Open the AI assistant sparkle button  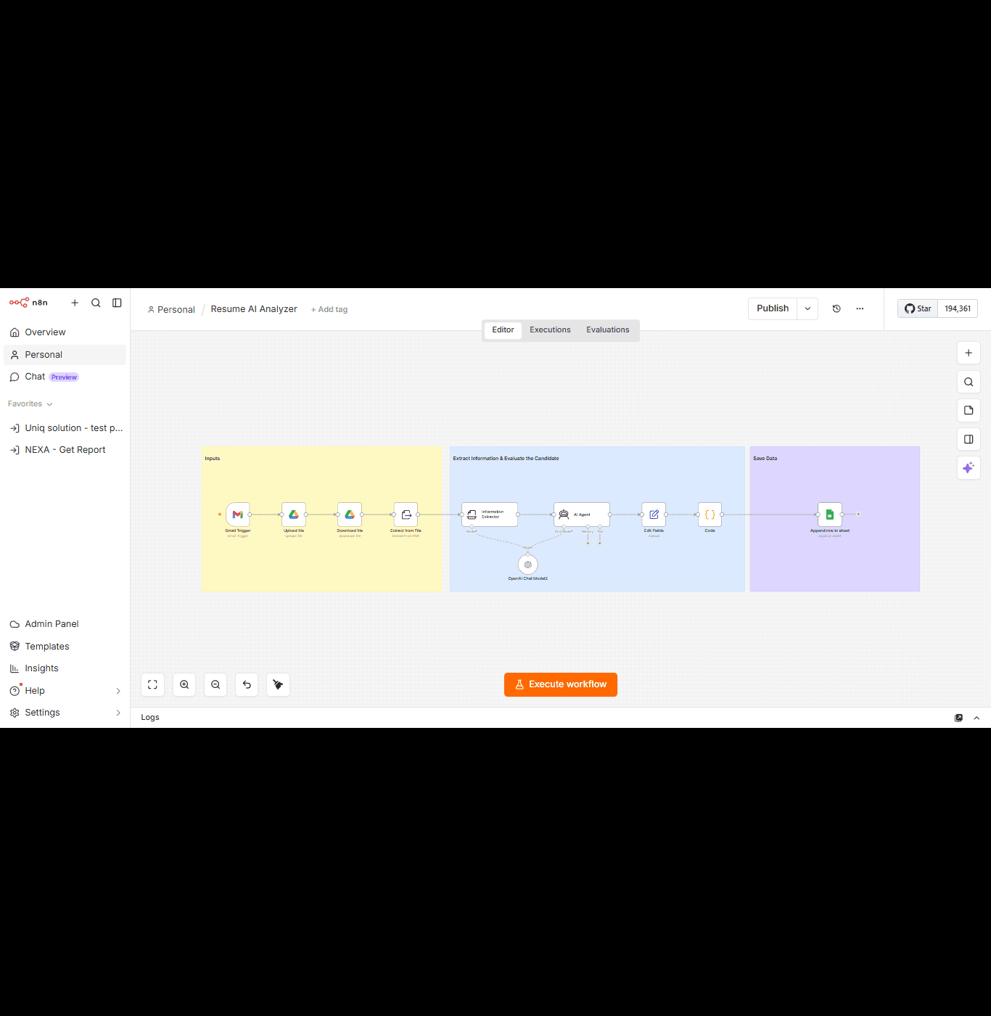coord(969,468)
